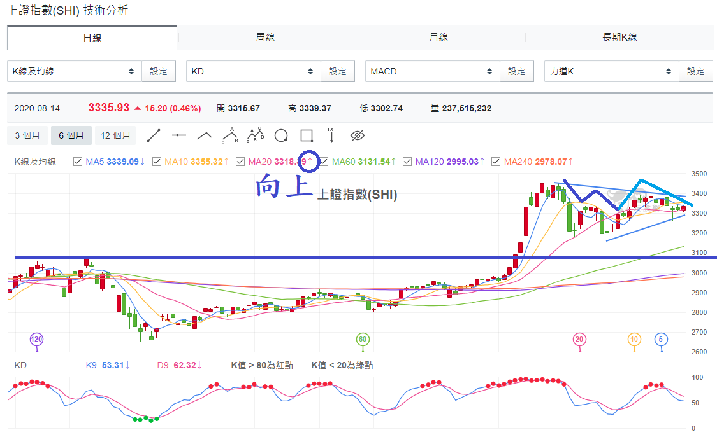Select the 3 個月 time range
Screen dimensions: 717x437
coord(27,135)
